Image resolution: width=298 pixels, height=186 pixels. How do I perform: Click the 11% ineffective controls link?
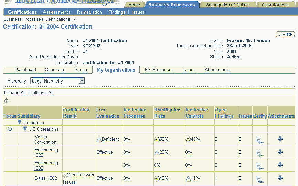195,178
